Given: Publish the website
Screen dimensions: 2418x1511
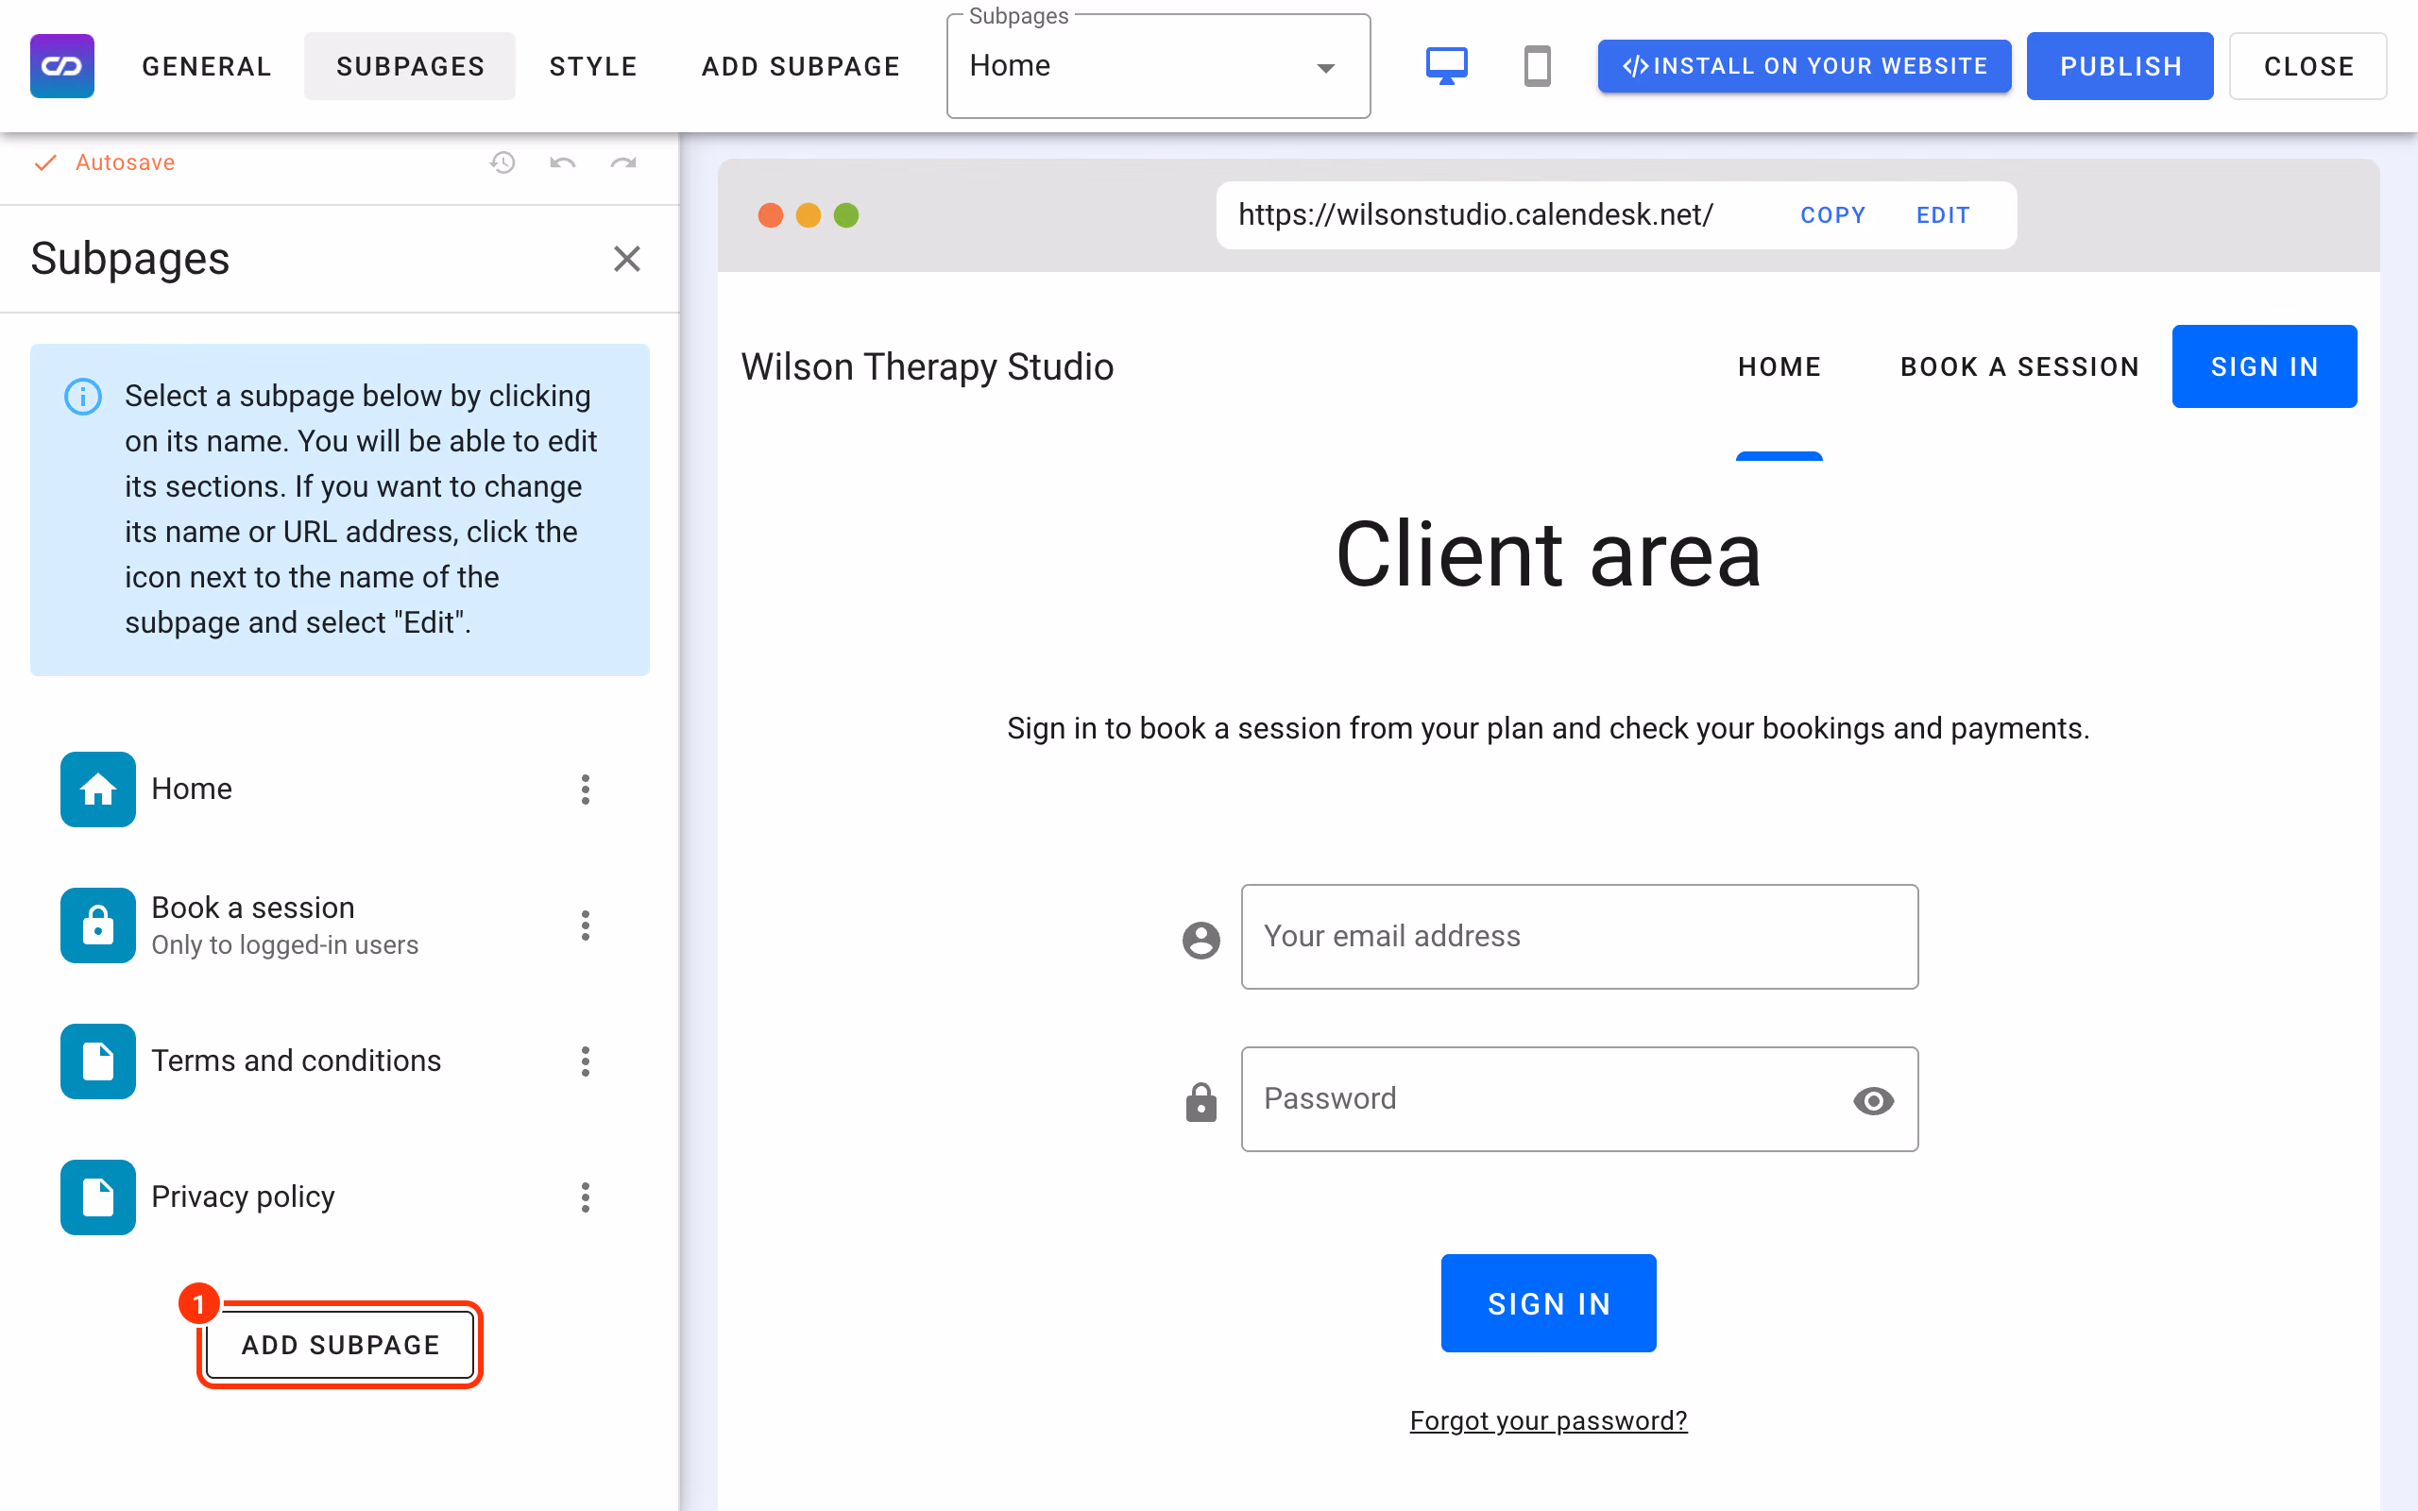Looking at the screenshot, I should 2120,66.
